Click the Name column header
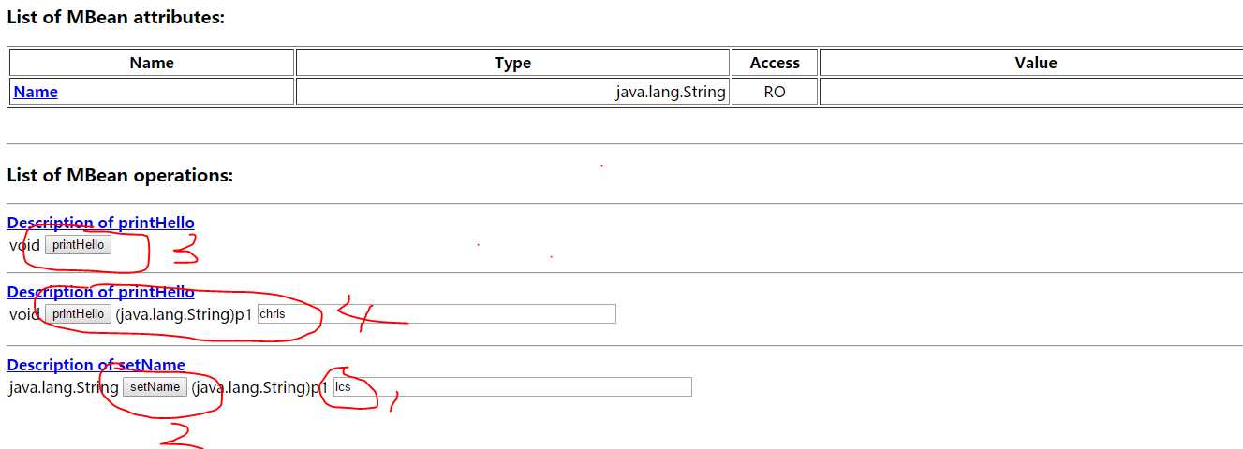 (x=152, y=63)
